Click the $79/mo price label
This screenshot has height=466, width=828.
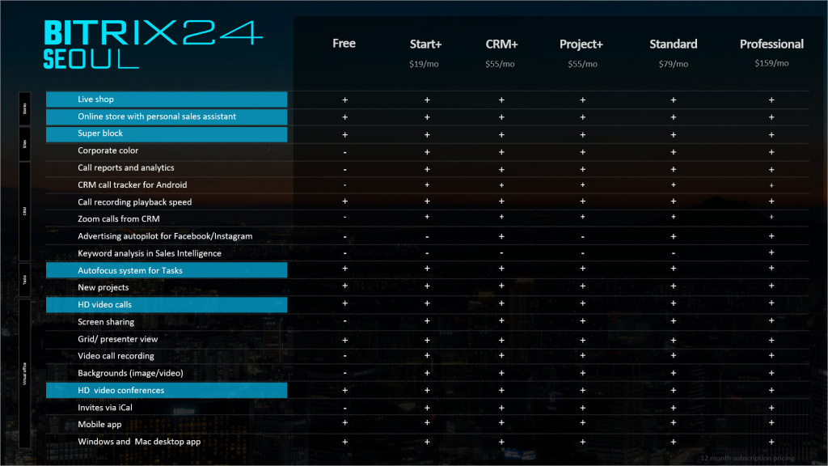point(674,64)
